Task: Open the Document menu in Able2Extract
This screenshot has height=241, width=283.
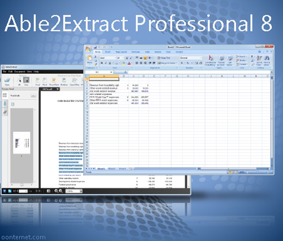Action: [x=20, y=72]
